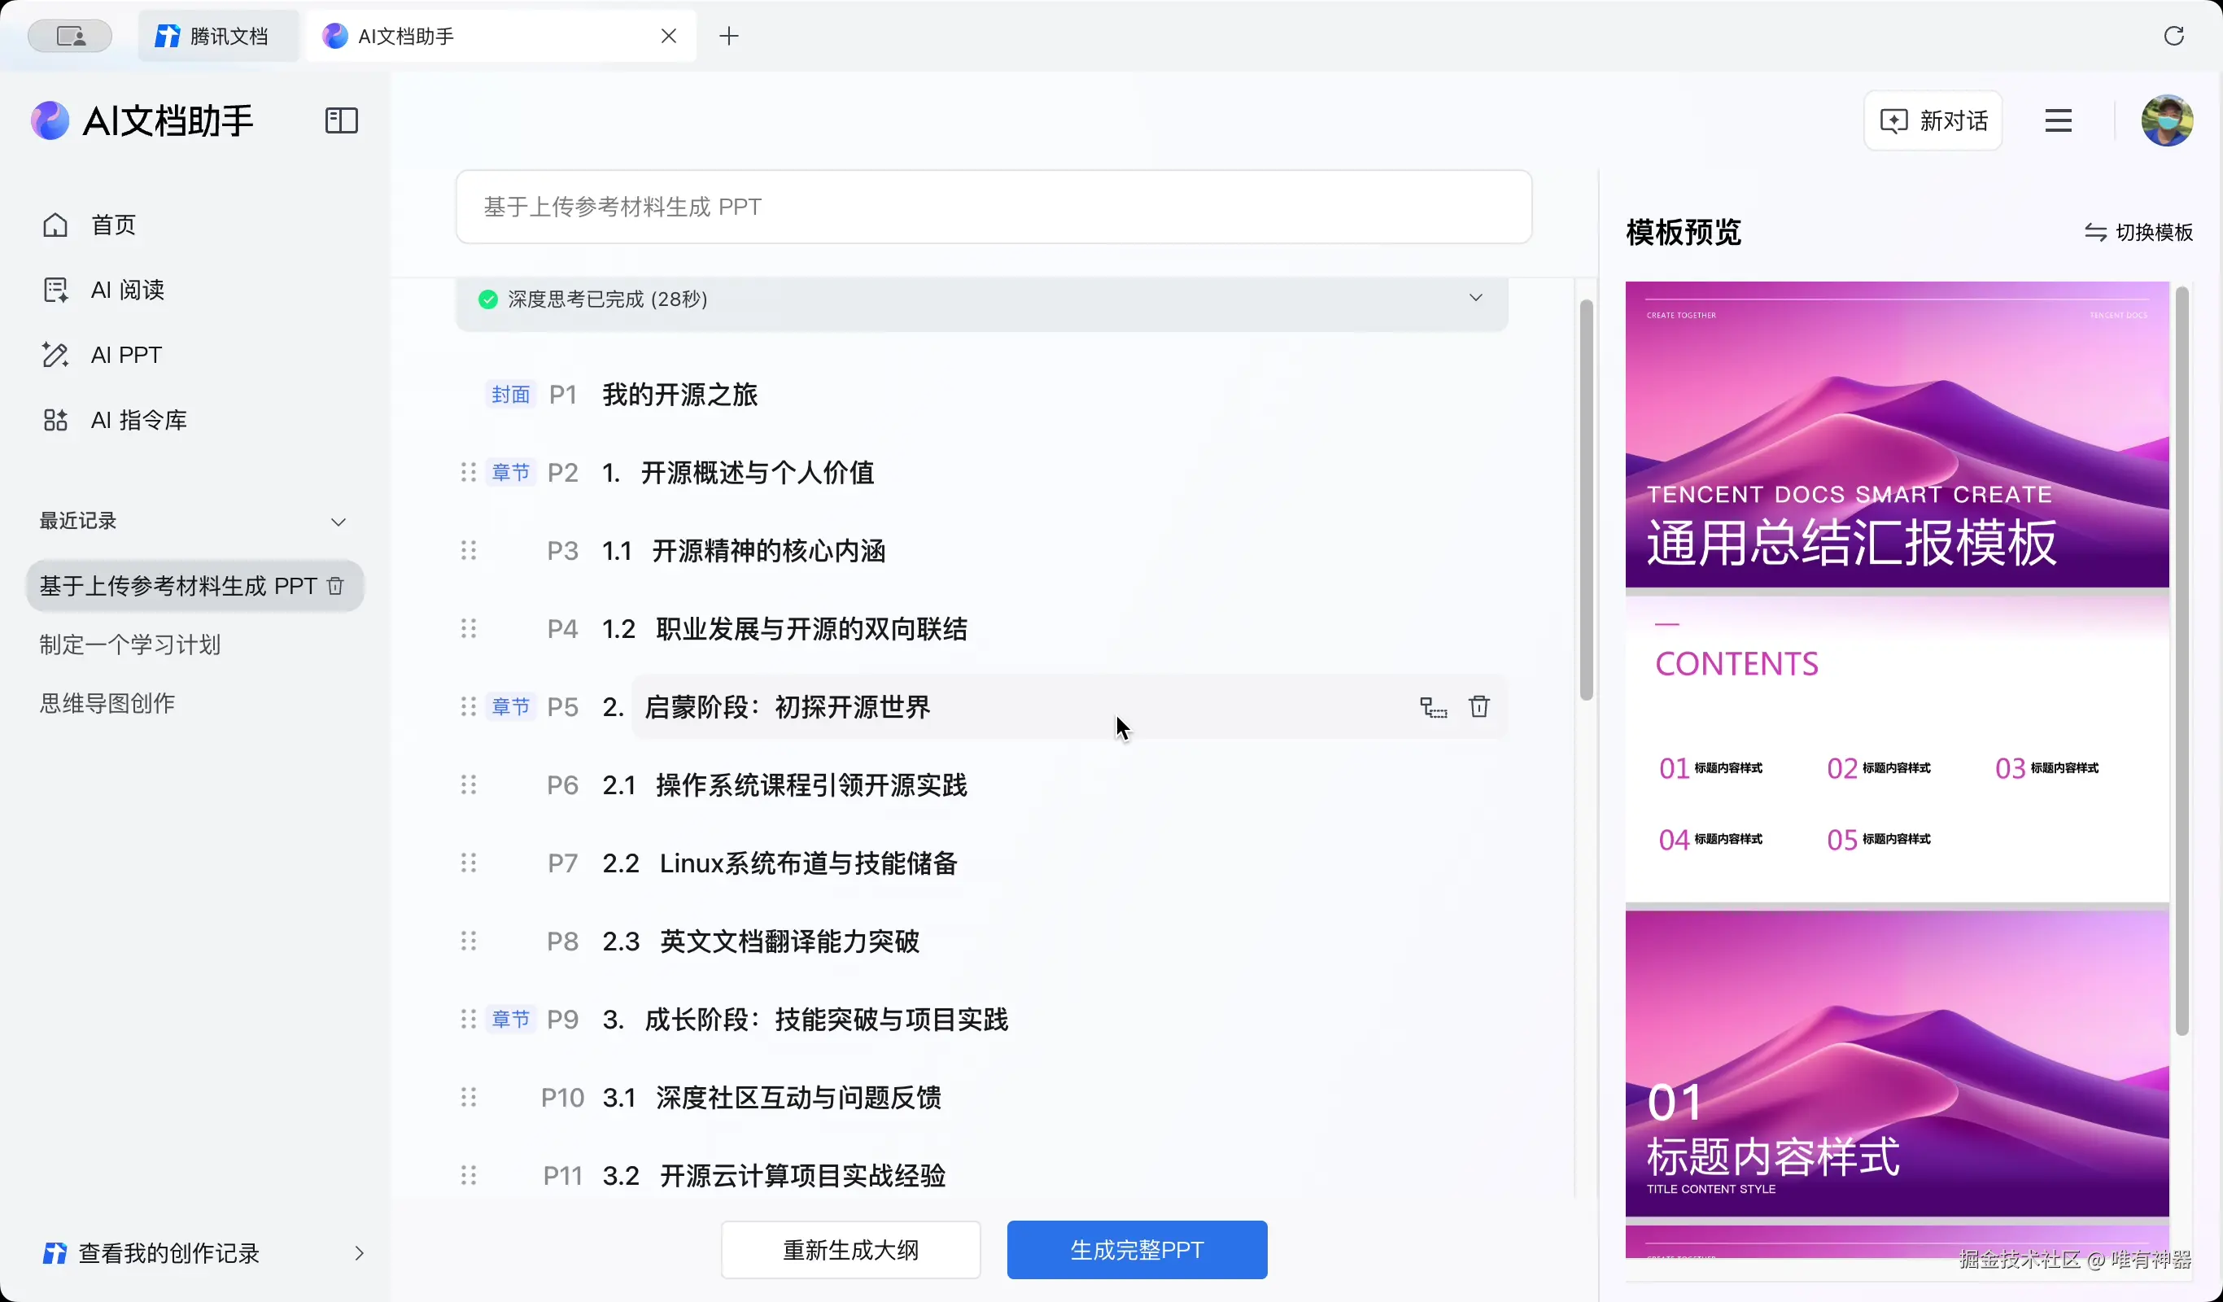2223x1302 pixels.
Task: Click the 生成完整PPT button
Action: [1136, 1249]
